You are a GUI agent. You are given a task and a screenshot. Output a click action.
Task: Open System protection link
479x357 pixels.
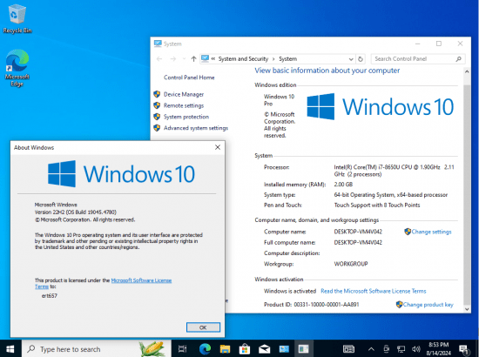tap(186, 117)
